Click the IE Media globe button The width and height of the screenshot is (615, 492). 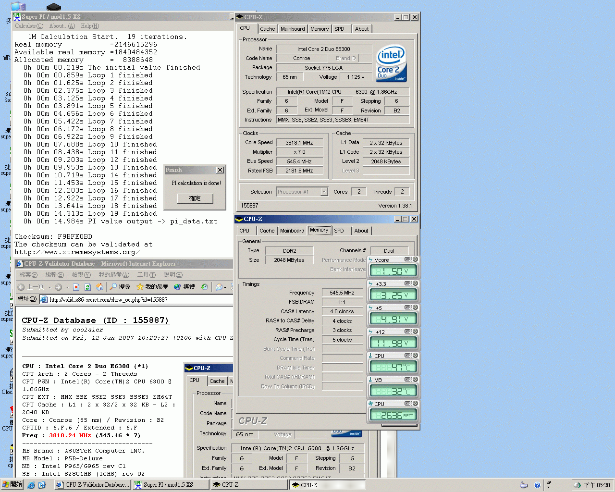184,287
